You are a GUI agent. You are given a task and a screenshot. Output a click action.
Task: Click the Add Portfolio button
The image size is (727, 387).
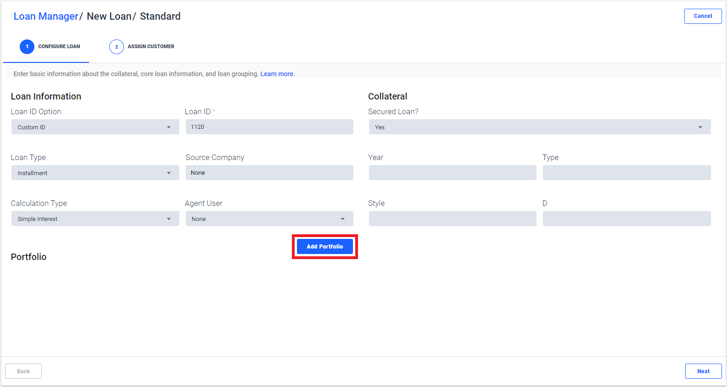325,247
